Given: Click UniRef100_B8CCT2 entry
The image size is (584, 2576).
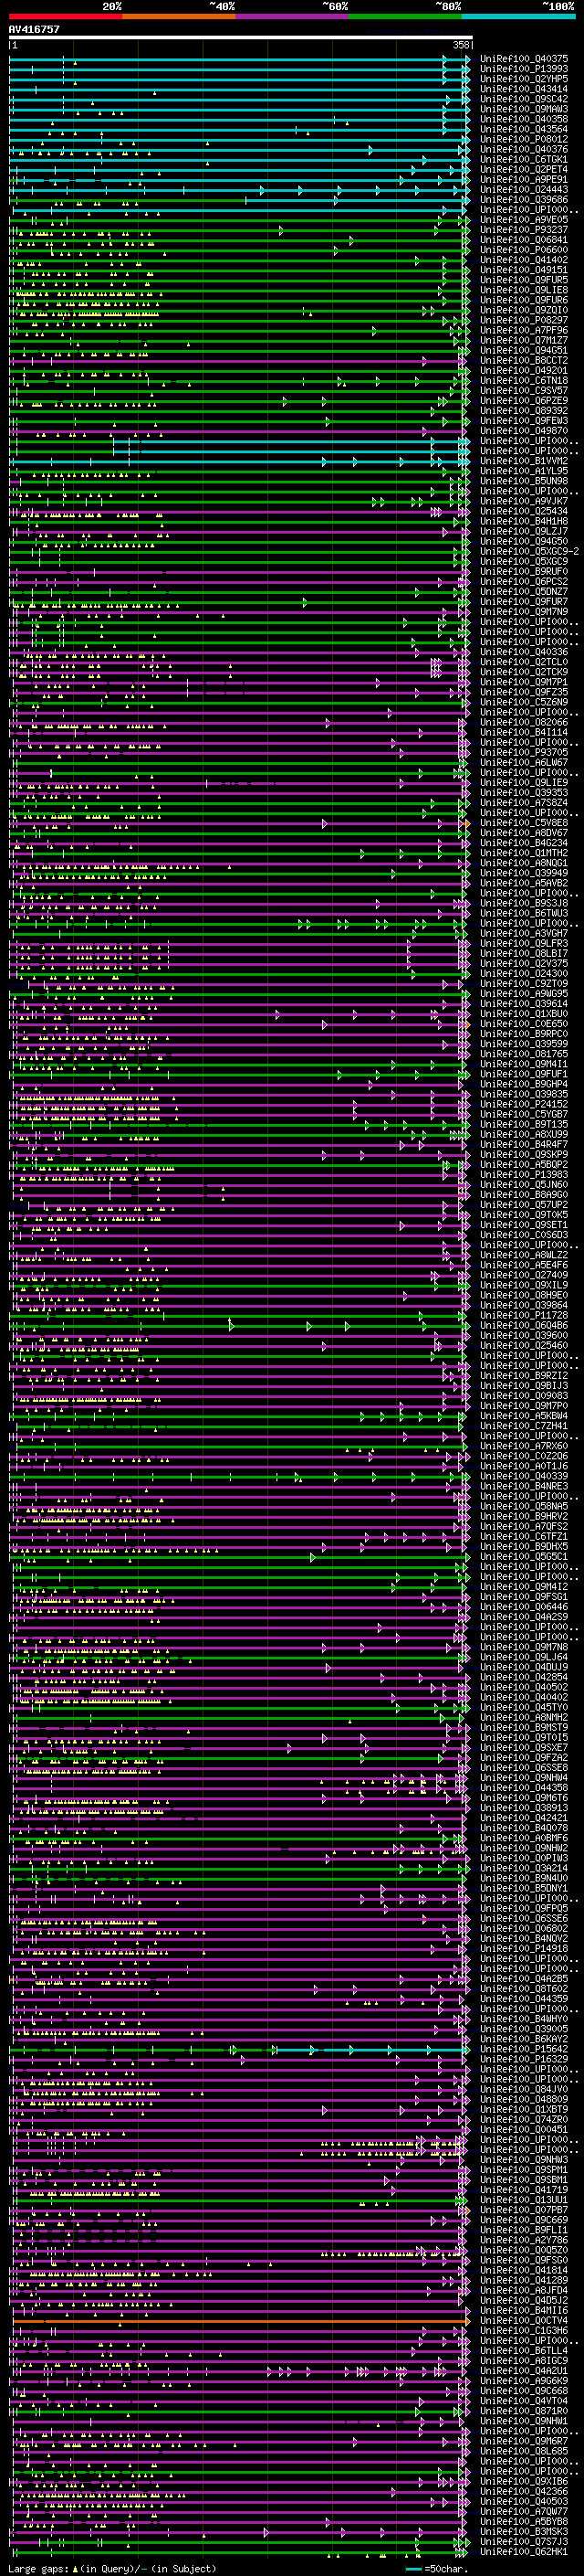Looking at the screenshot, I should pos(524,360).
